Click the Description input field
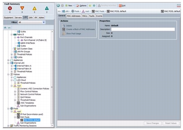This screenshot has width=183, height=130. [143, 29]
